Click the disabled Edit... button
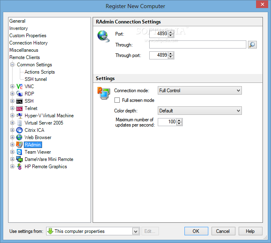Image resolution: width=271 pixels, height=243 pixels. [x=150, y=231]
